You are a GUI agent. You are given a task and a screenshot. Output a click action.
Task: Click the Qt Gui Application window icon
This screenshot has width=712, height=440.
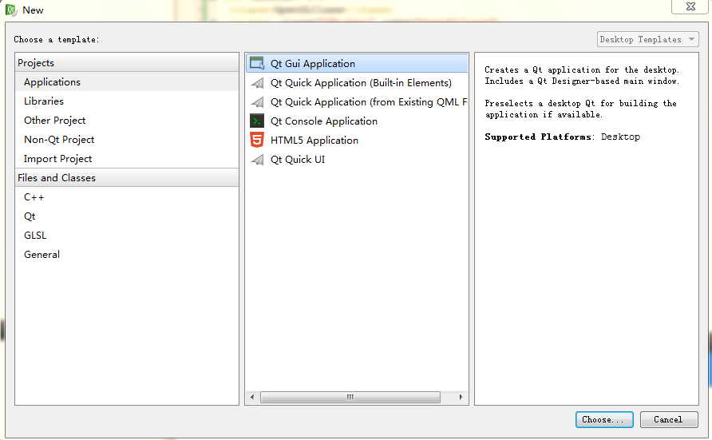[x=257, y=63]
